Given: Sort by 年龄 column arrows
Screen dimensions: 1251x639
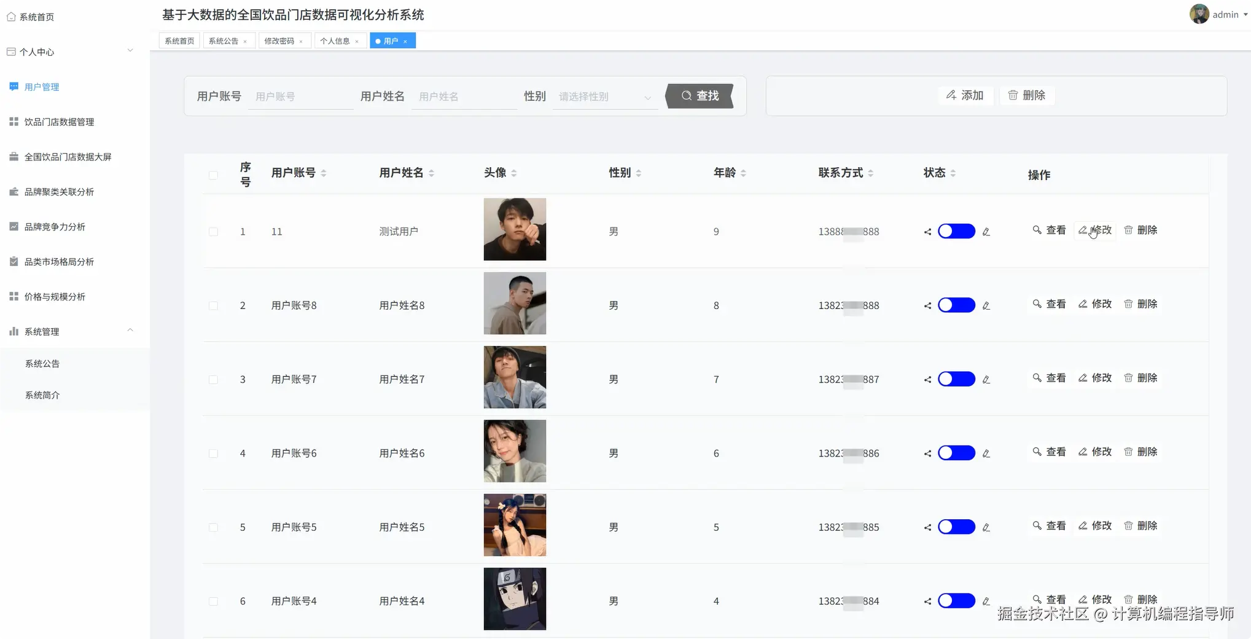Looking at the screenshot, I should pyautogui.click(x=743, y=173).
